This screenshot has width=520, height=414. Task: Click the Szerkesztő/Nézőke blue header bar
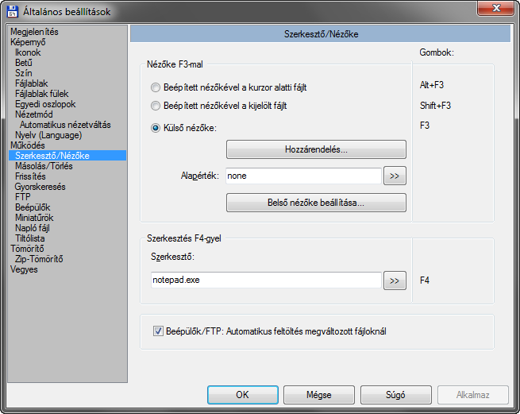point(321,34)
